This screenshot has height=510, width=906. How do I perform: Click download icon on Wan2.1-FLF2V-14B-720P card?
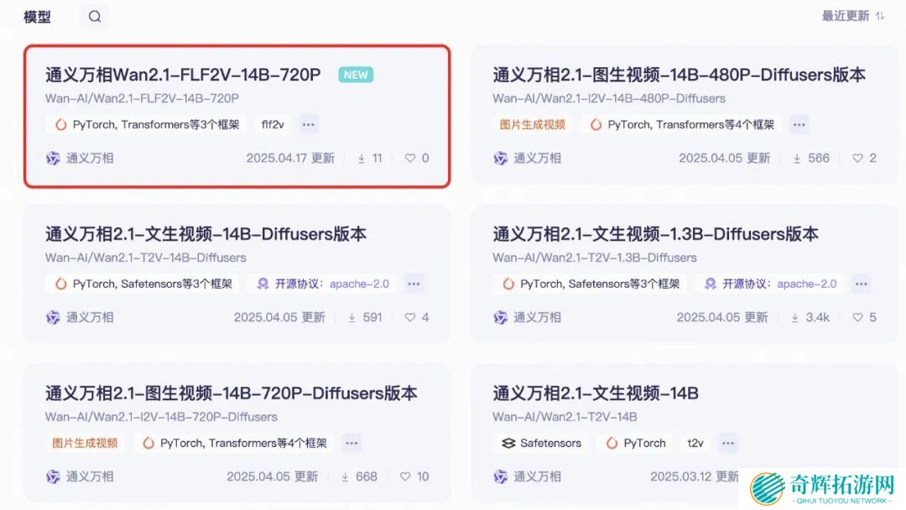362,158
